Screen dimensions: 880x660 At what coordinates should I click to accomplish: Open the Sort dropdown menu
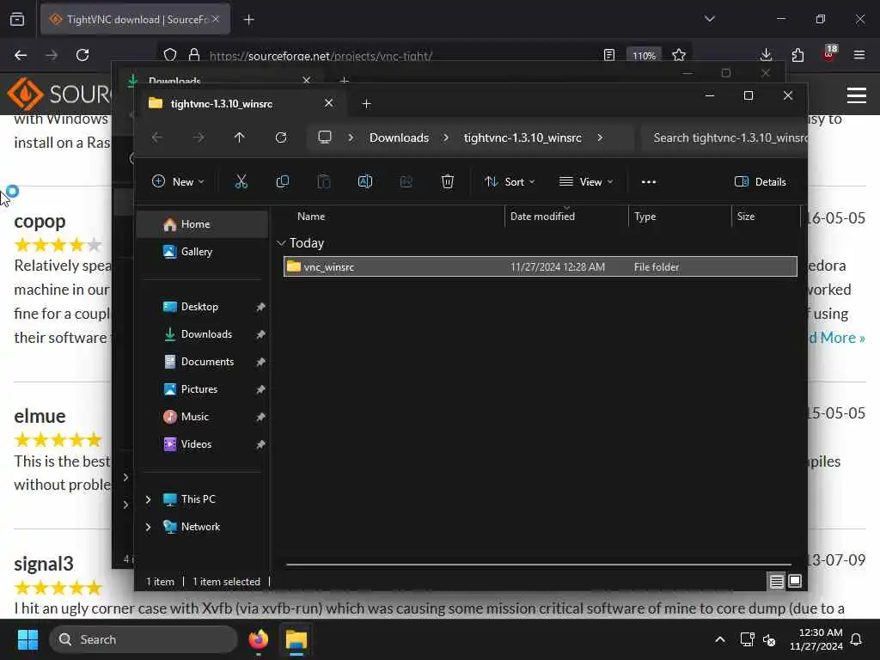510,182
